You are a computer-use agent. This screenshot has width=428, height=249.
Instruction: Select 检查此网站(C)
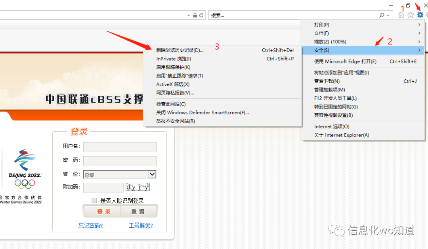222,104
